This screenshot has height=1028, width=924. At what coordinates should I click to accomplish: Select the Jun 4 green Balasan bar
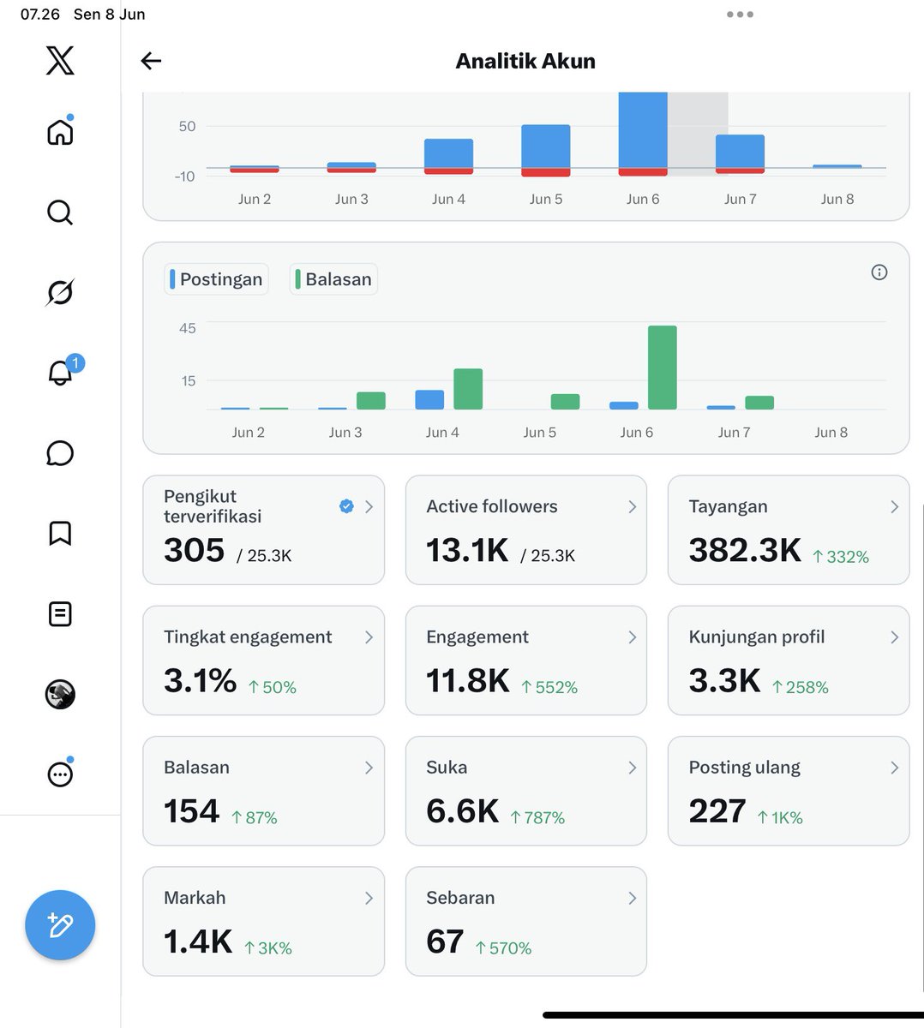click(468, 389)
